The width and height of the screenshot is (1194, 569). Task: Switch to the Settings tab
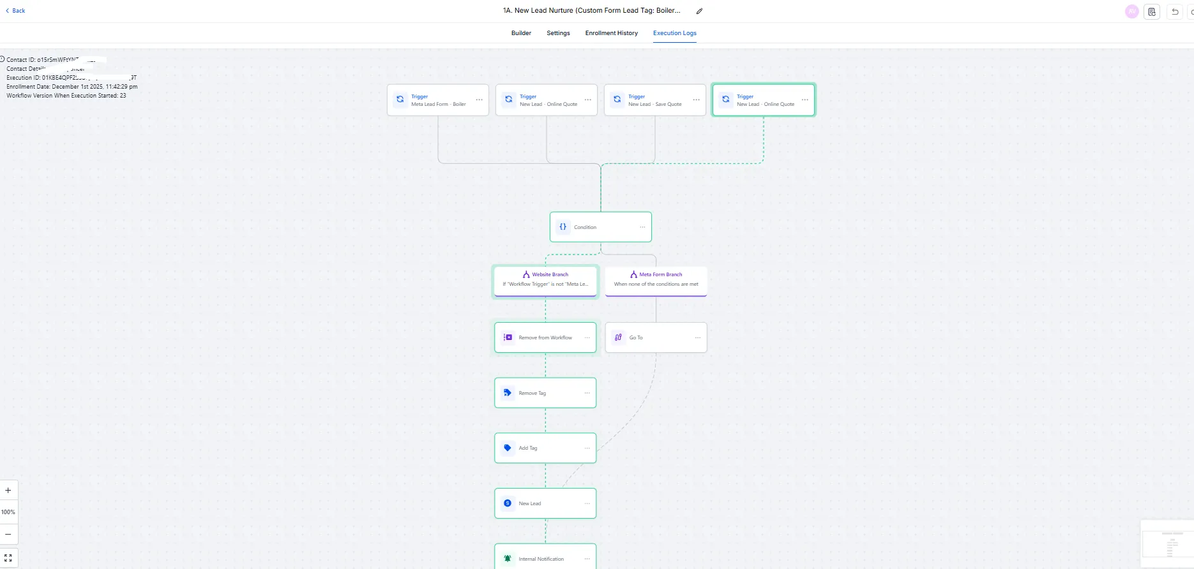pyautogui.click(x=558, y=33)
